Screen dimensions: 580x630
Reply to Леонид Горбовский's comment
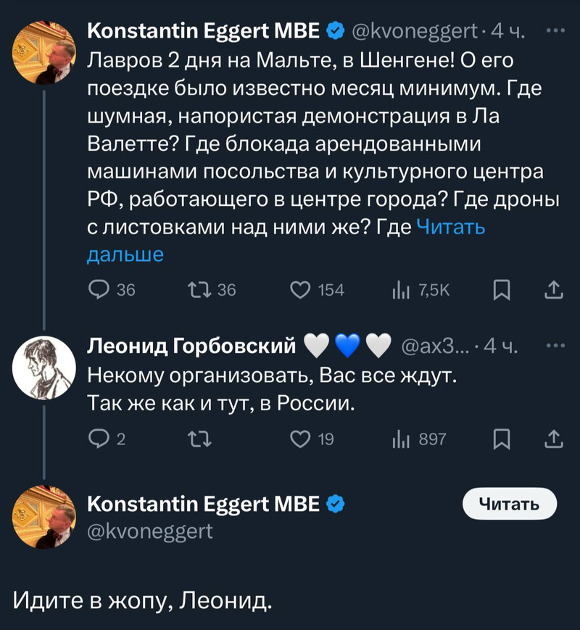pos(99,439)
